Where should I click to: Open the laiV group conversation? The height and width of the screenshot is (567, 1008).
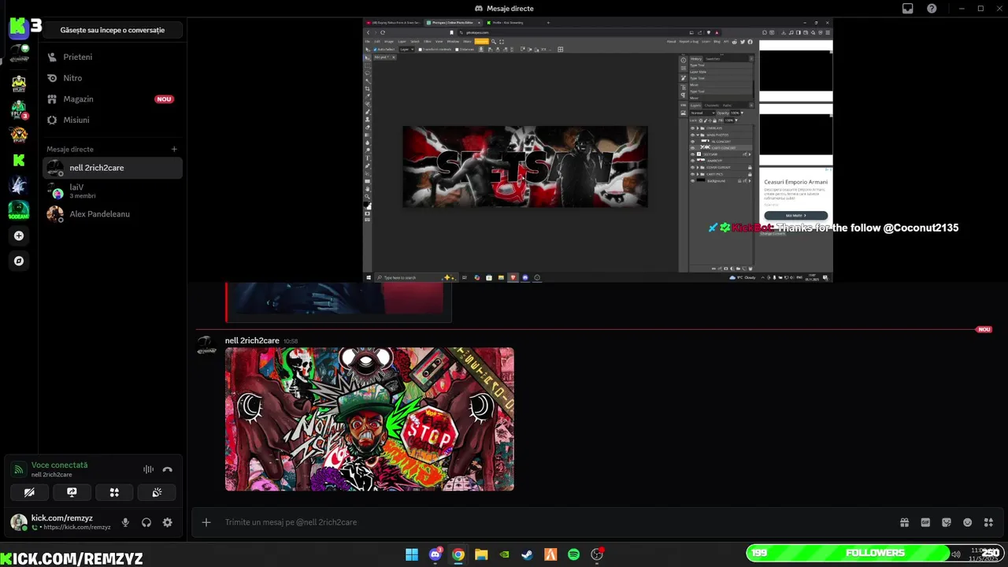(113, 191)
